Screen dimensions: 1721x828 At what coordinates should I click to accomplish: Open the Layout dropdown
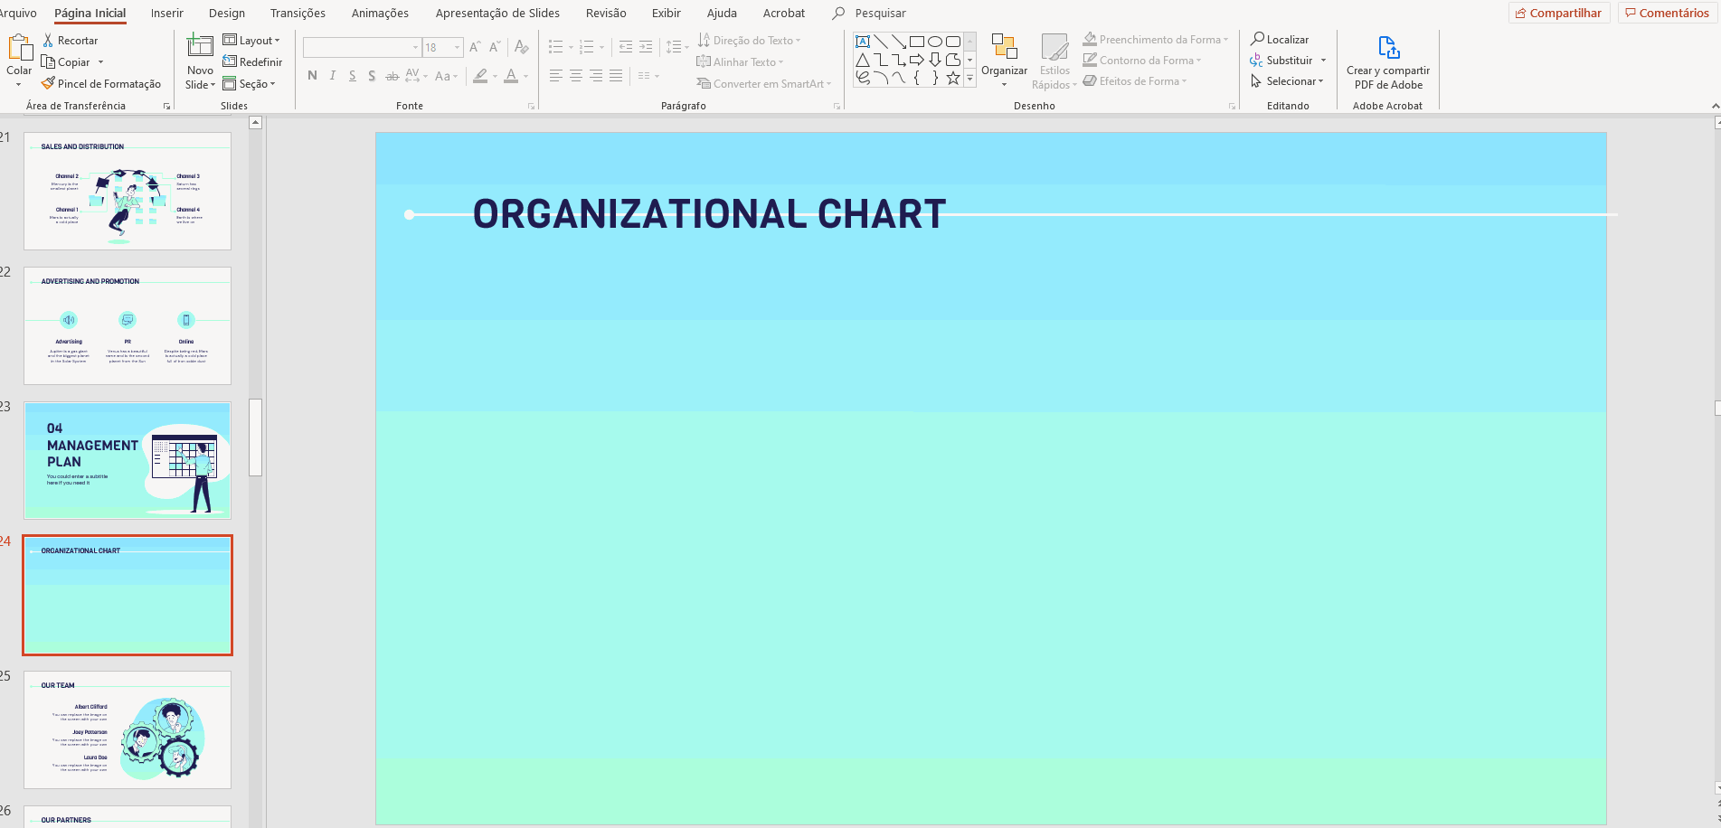252,41
